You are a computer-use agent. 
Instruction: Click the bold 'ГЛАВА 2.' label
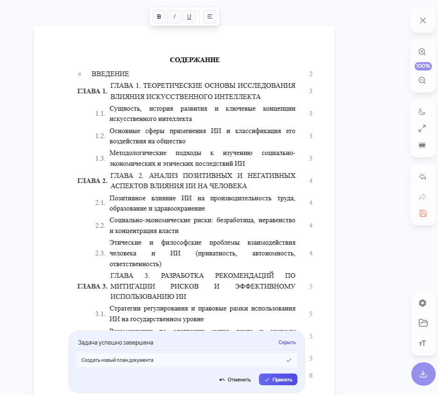coord(92,181)
